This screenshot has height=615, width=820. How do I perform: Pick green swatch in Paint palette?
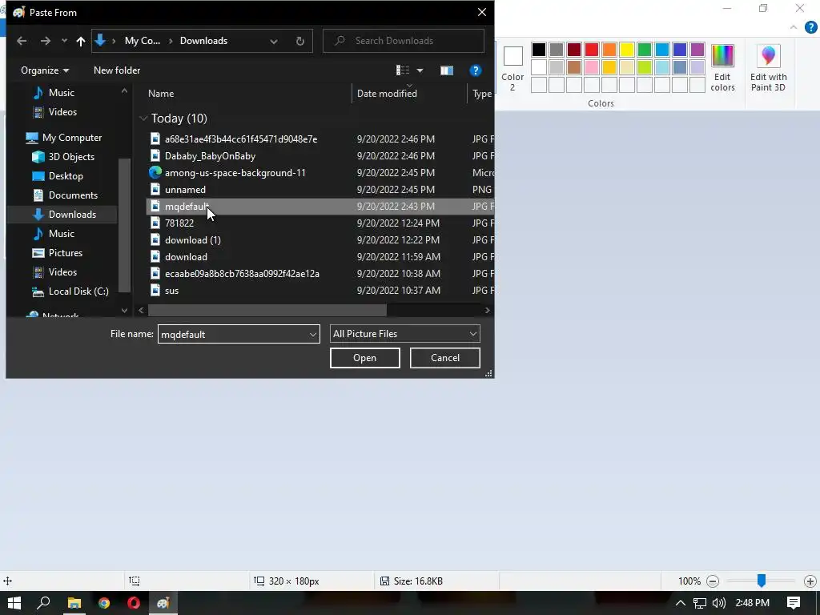pos(645,50)
